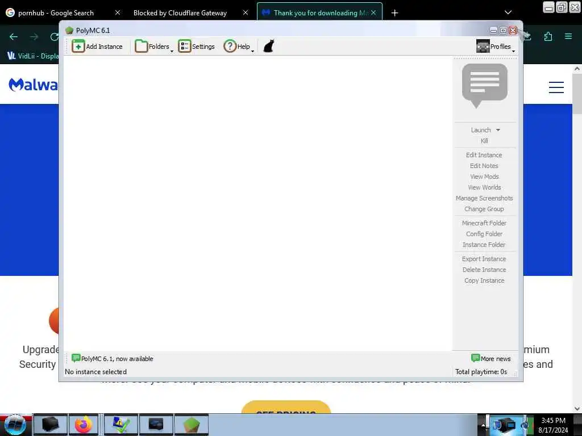Click the black cat icon

click(x=269, y=47)
